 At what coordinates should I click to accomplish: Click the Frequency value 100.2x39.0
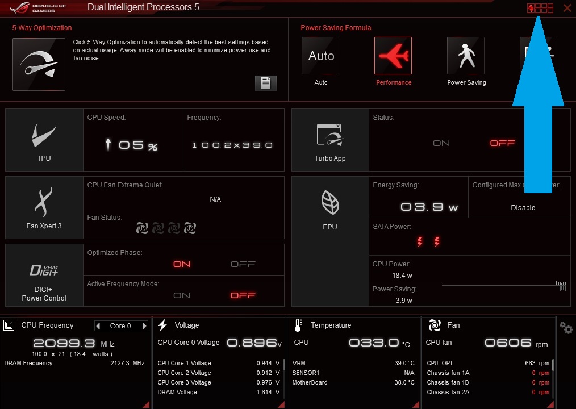click(232, 145)
